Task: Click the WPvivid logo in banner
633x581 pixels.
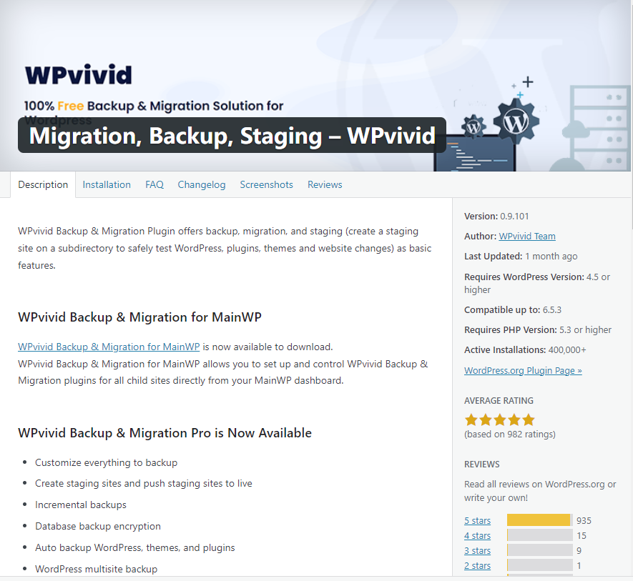Action: coord(78,76)
